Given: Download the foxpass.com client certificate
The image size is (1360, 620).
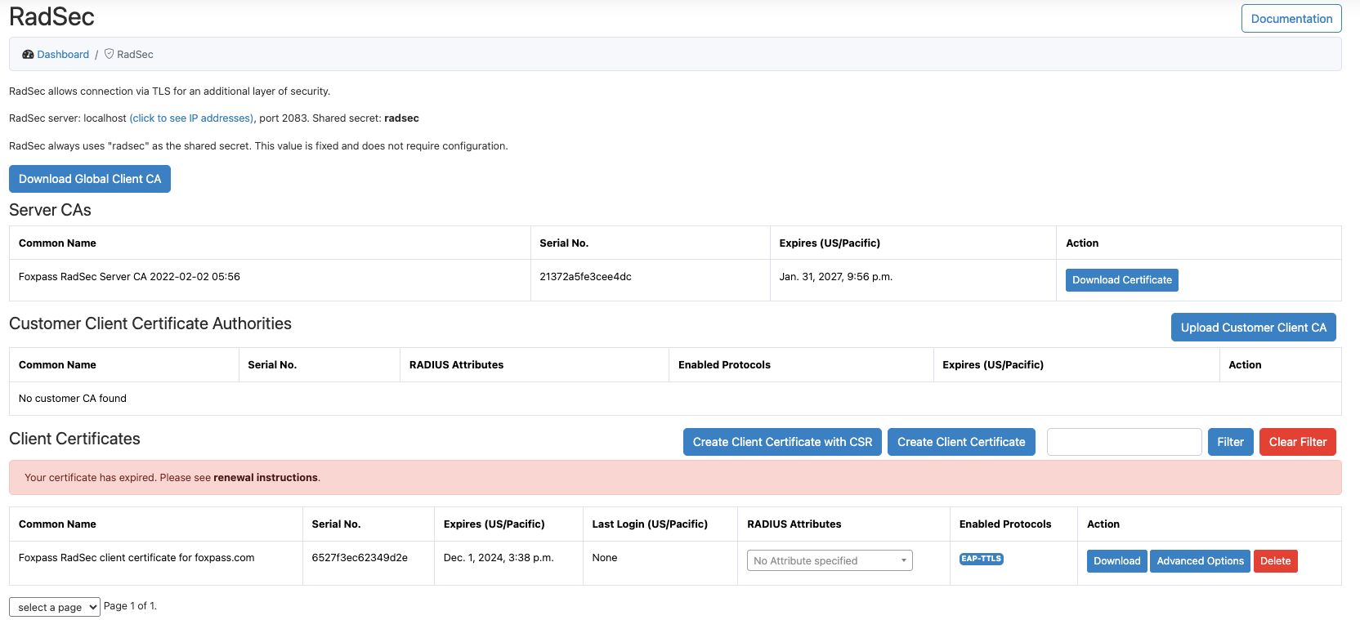Looking at the screenshot, I should point(1116,561).
